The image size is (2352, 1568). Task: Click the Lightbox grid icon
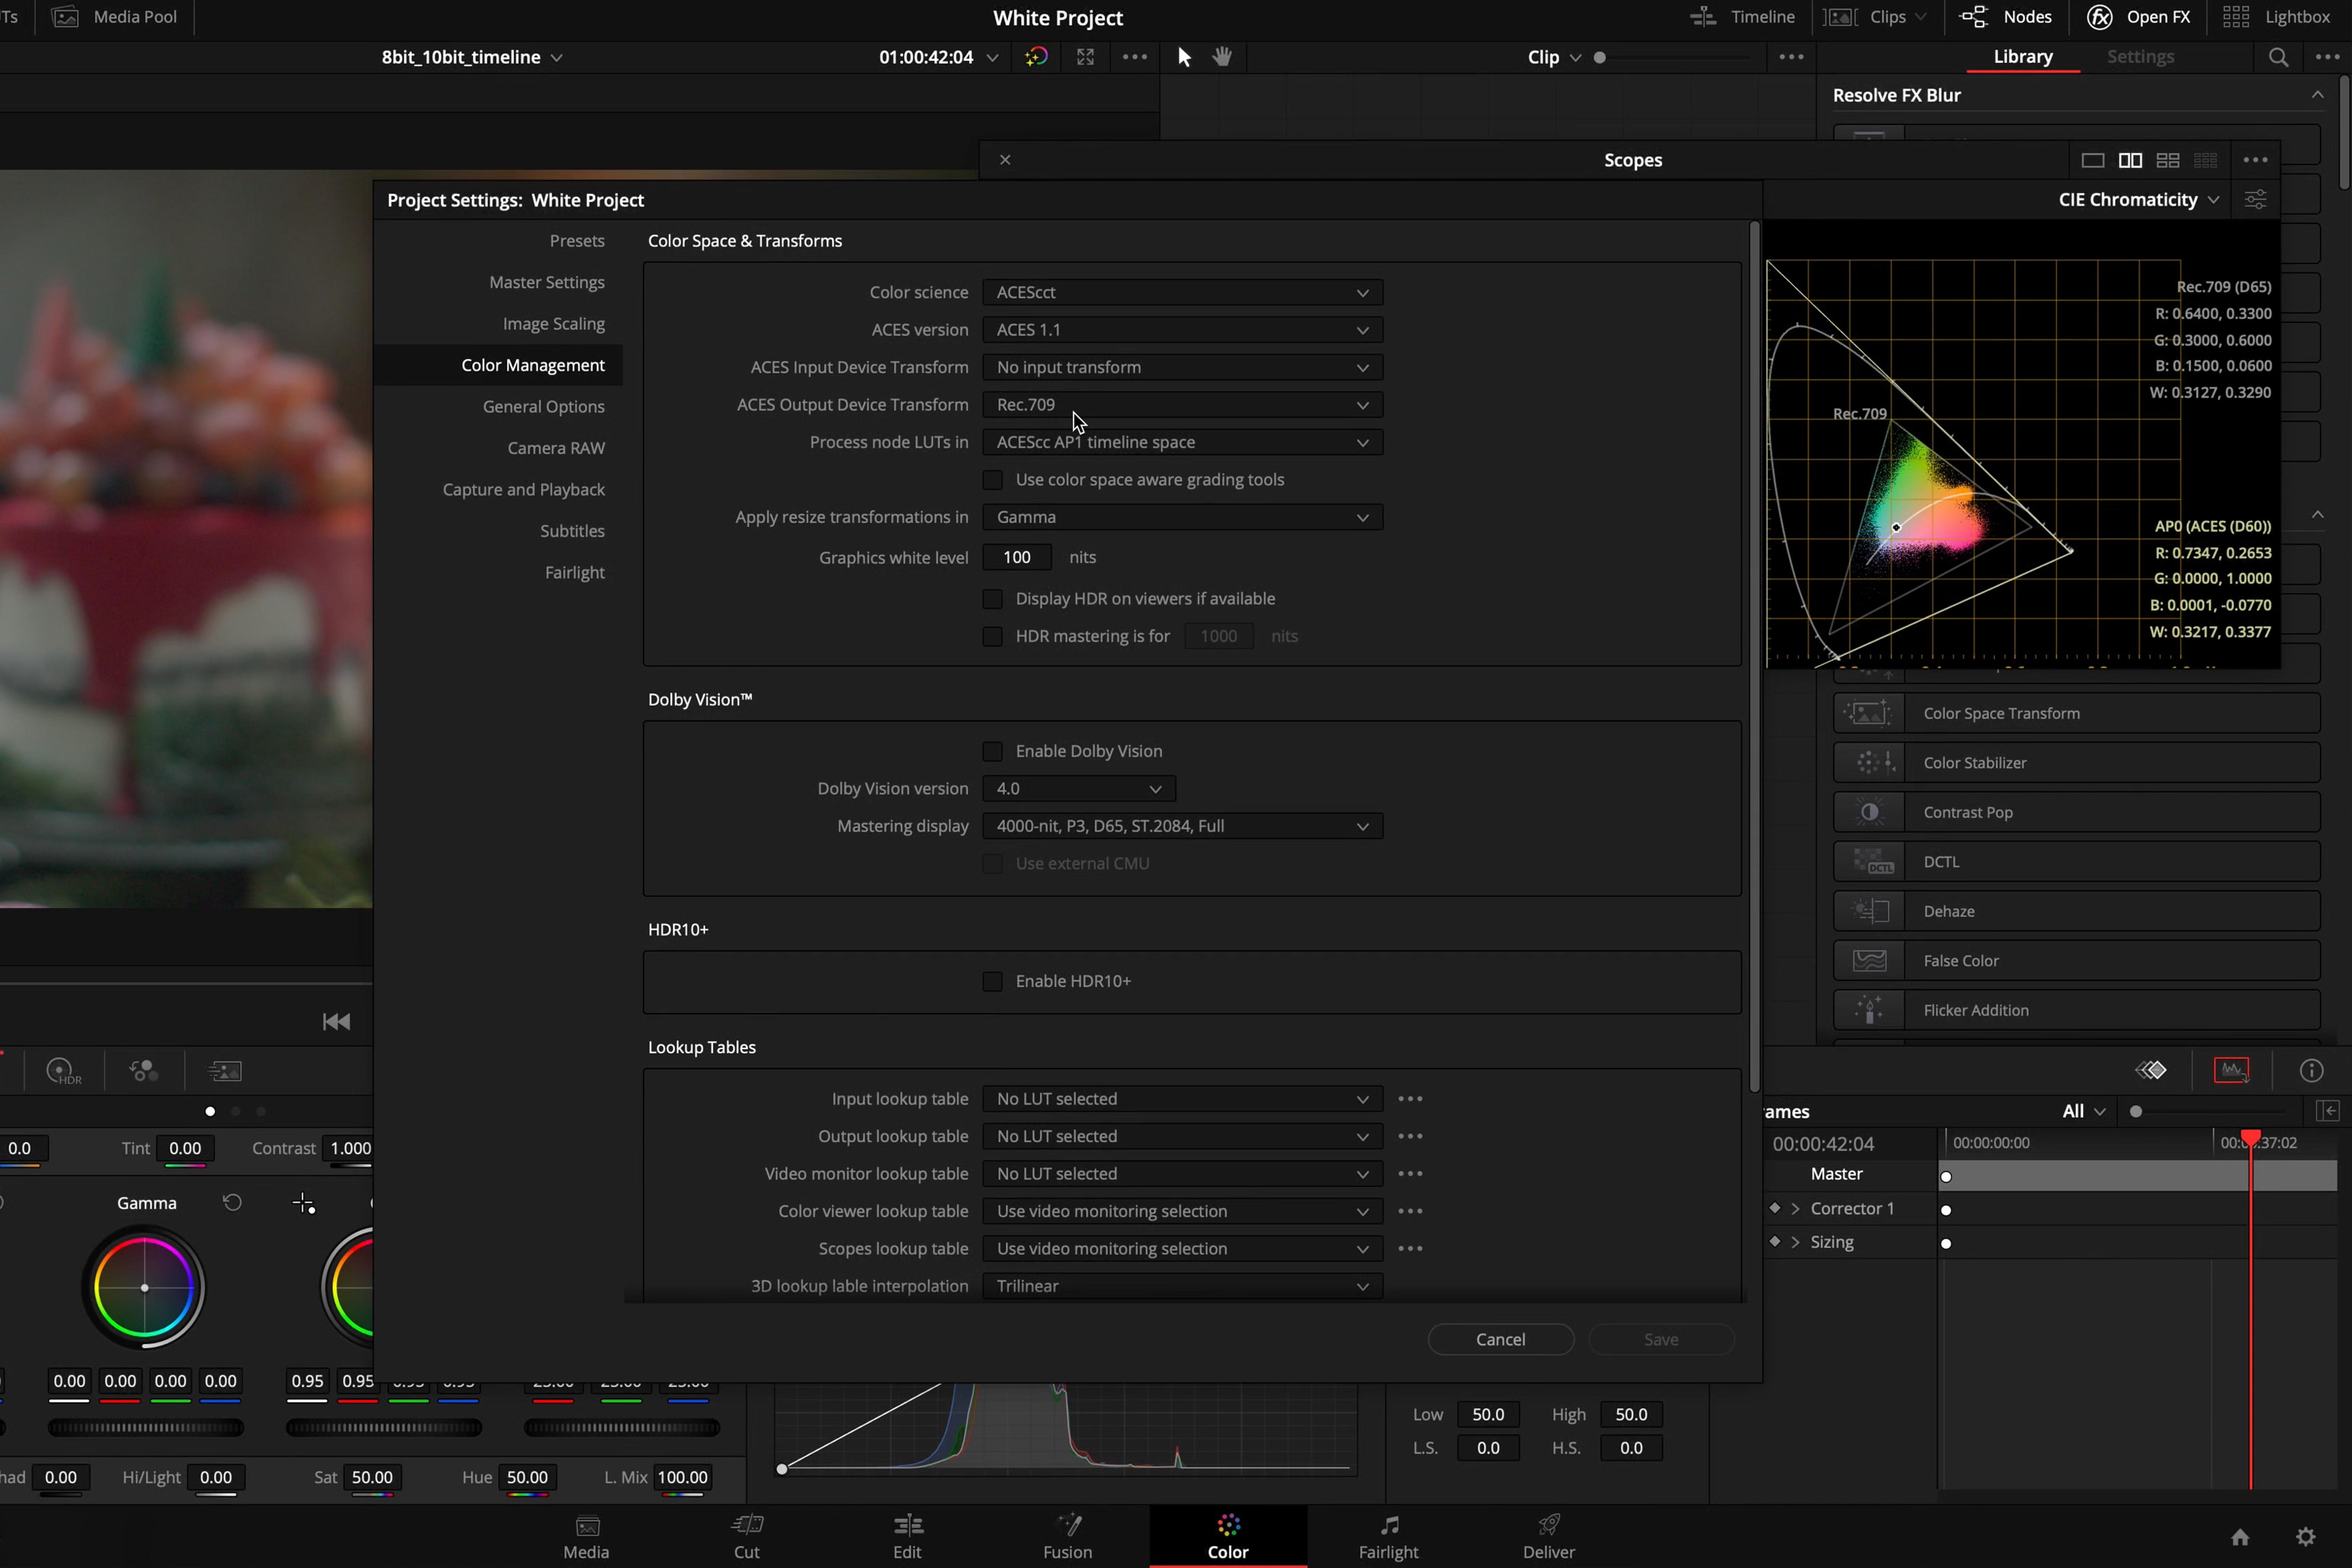point(2236,17)
